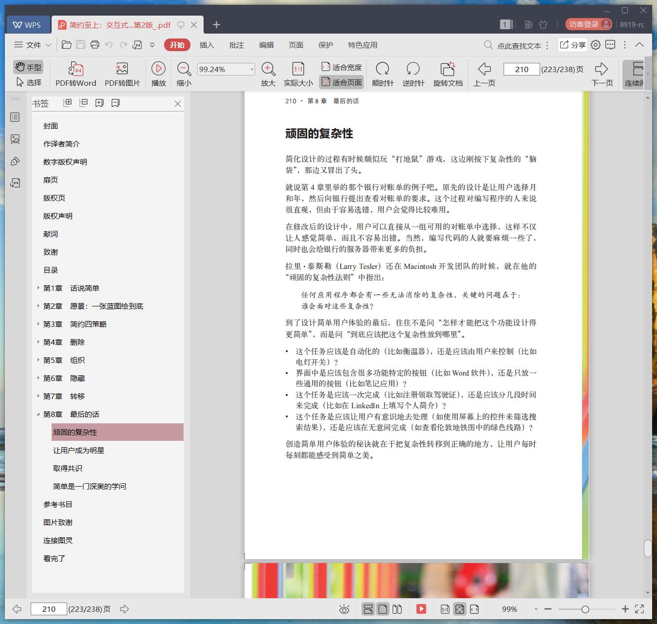This screenshot has width=657, height=624.
Task: Open the thumbnails sidebar icon
Action: pyautogui.click(x=15, y=139)
